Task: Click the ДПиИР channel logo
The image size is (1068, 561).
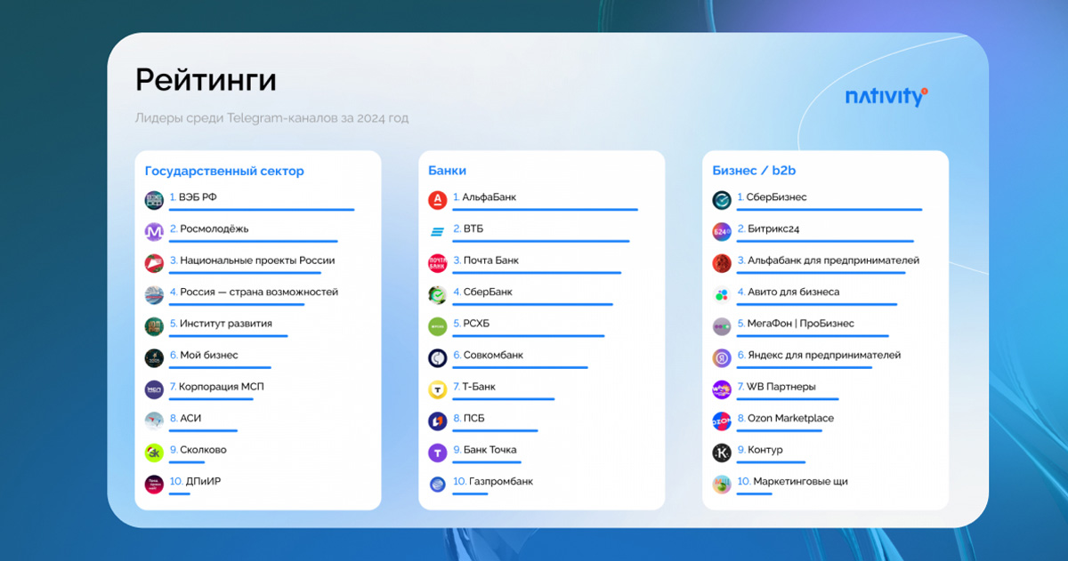Action: 154,485
